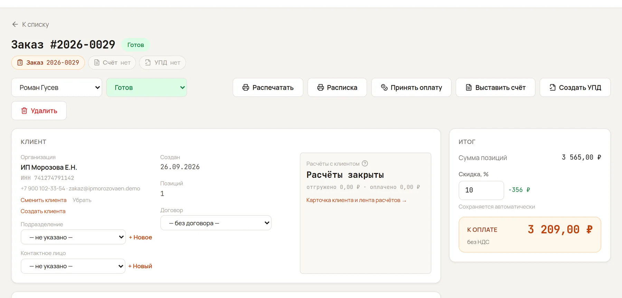
Task: Click the printer icon on Распечатать
Action: coord(246,87)
